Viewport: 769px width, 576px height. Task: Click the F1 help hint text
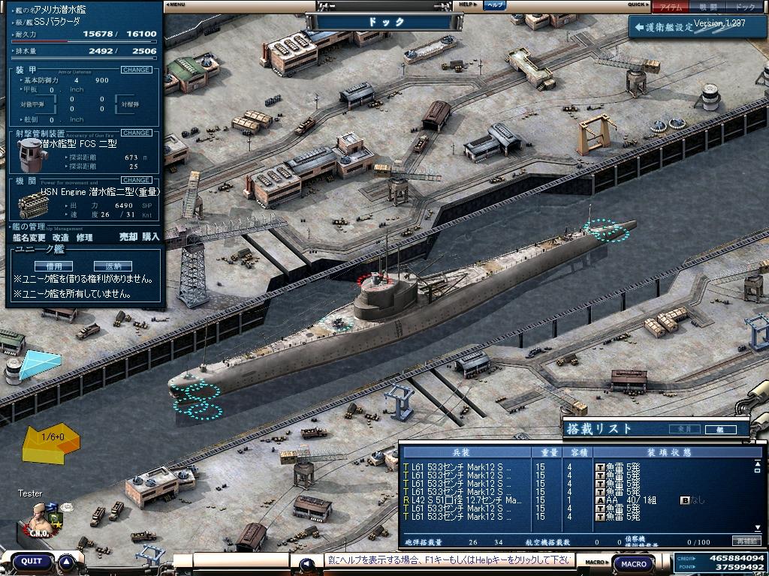click(448, 559)
